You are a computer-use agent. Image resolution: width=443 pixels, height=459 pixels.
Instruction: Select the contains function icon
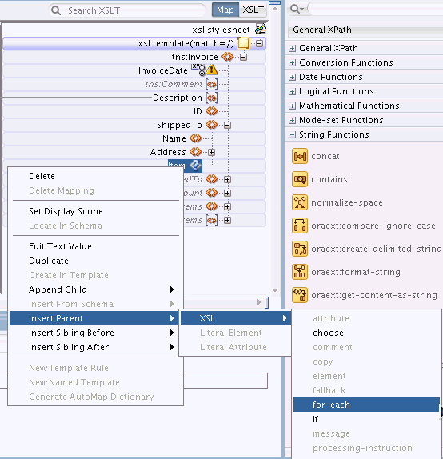[300, 179]
